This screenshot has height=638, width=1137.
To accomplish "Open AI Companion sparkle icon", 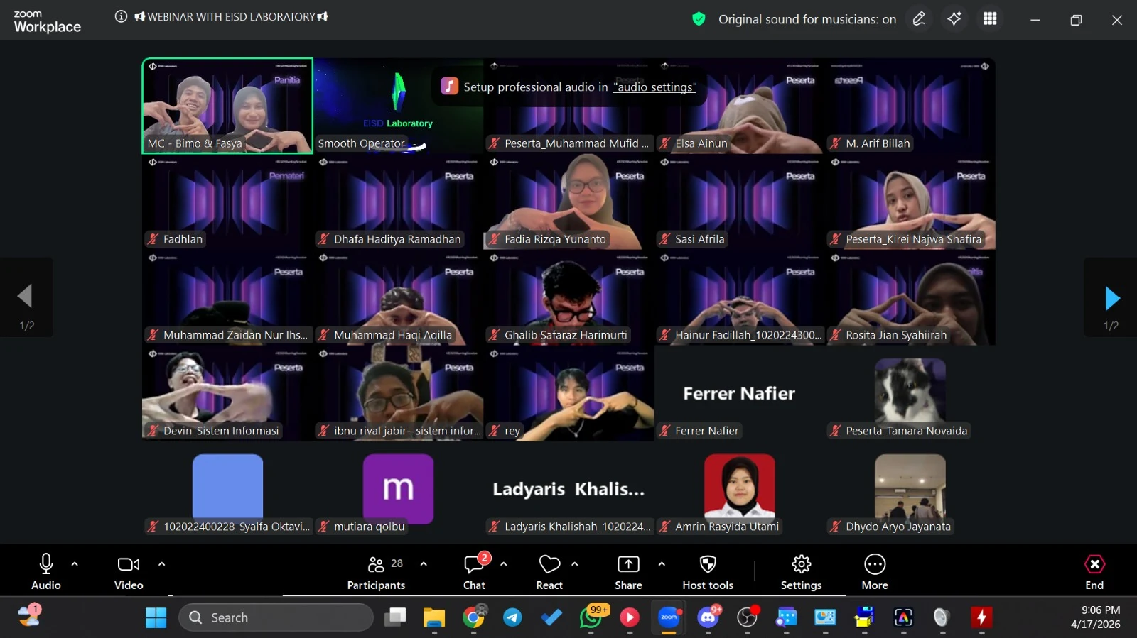I will (954, 19).
